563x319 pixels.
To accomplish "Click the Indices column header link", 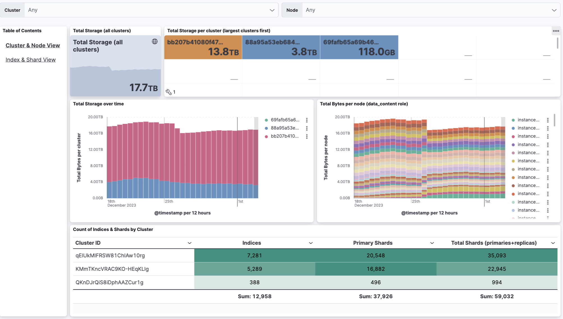I will point(251,243).
